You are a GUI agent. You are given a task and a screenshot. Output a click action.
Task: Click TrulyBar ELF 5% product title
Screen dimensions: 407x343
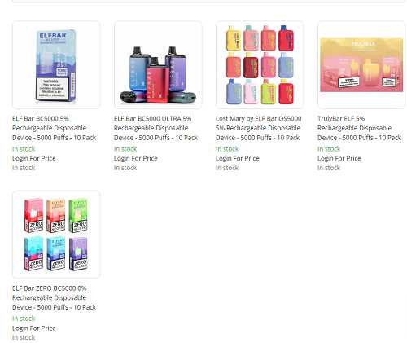click(360, 128)
